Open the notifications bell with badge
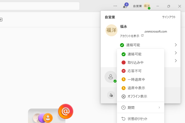The height and width of the screenshot is (123, 185). (x=125, y=6)
